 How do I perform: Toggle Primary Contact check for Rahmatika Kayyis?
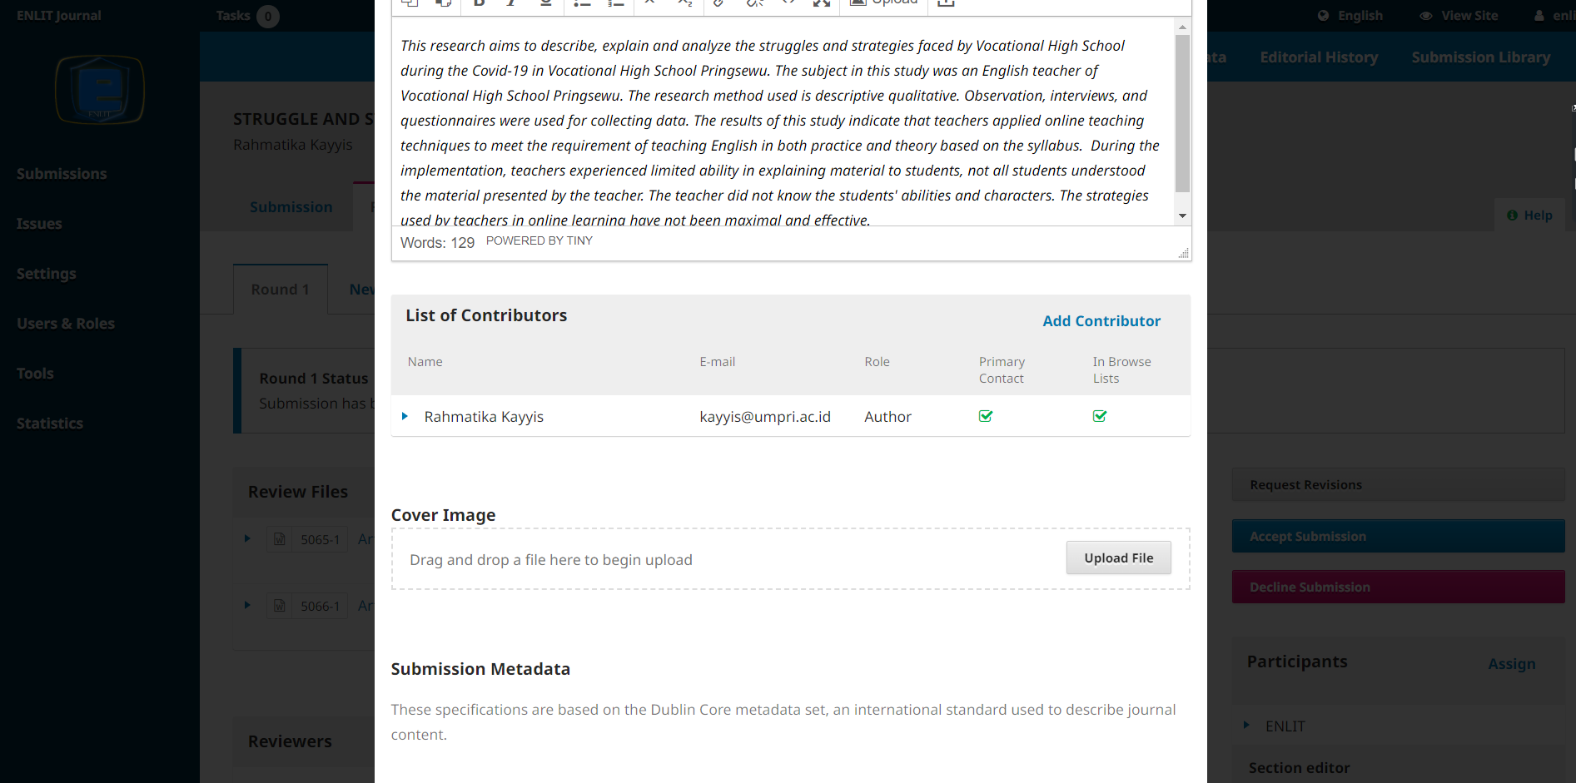(x=986, y=416)
